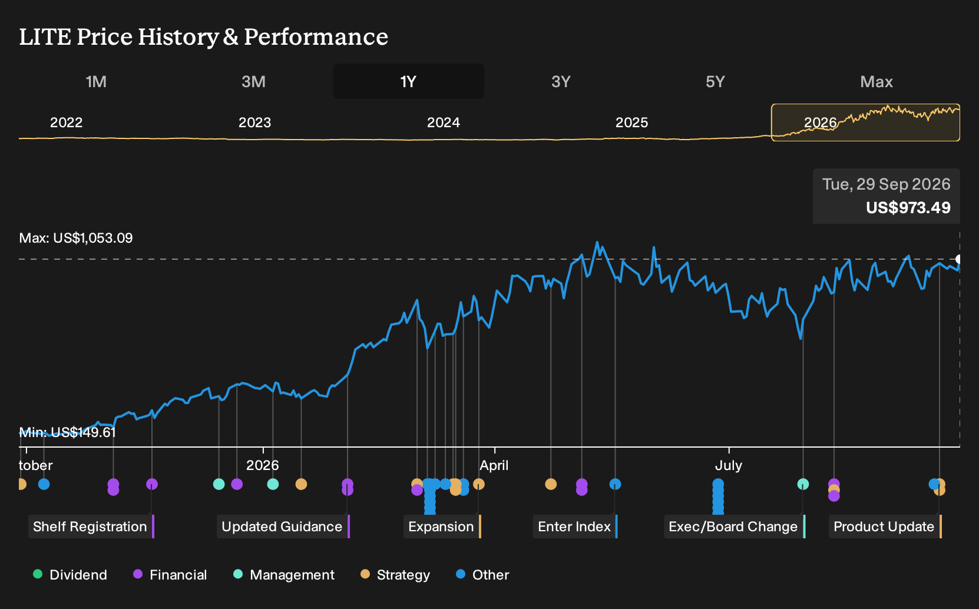The image size is (979, 609).
Task: Switch to the 5Y time range
Action: (x=715, y=81)
